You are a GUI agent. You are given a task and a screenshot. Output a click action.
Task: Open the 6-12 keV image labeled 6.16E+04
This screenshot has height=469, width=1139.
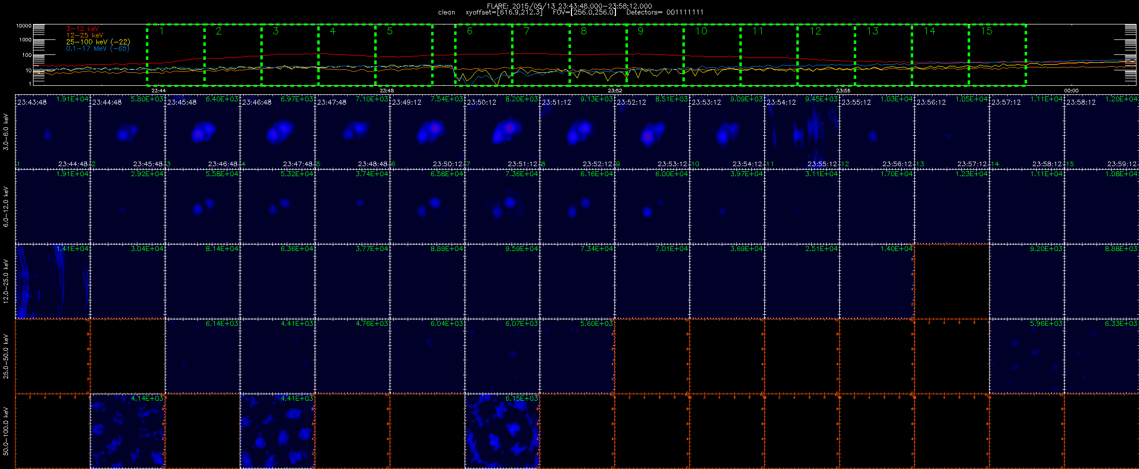pos(577,207)
